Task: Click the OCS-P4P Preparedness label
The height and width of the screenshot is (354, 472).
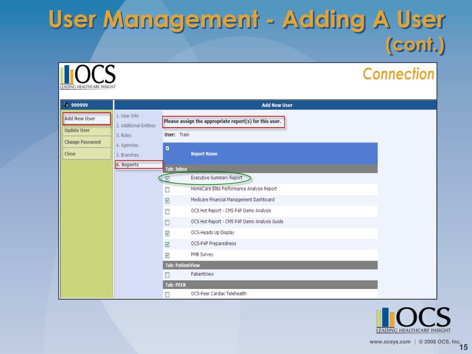Action: [x=213, y=243]
